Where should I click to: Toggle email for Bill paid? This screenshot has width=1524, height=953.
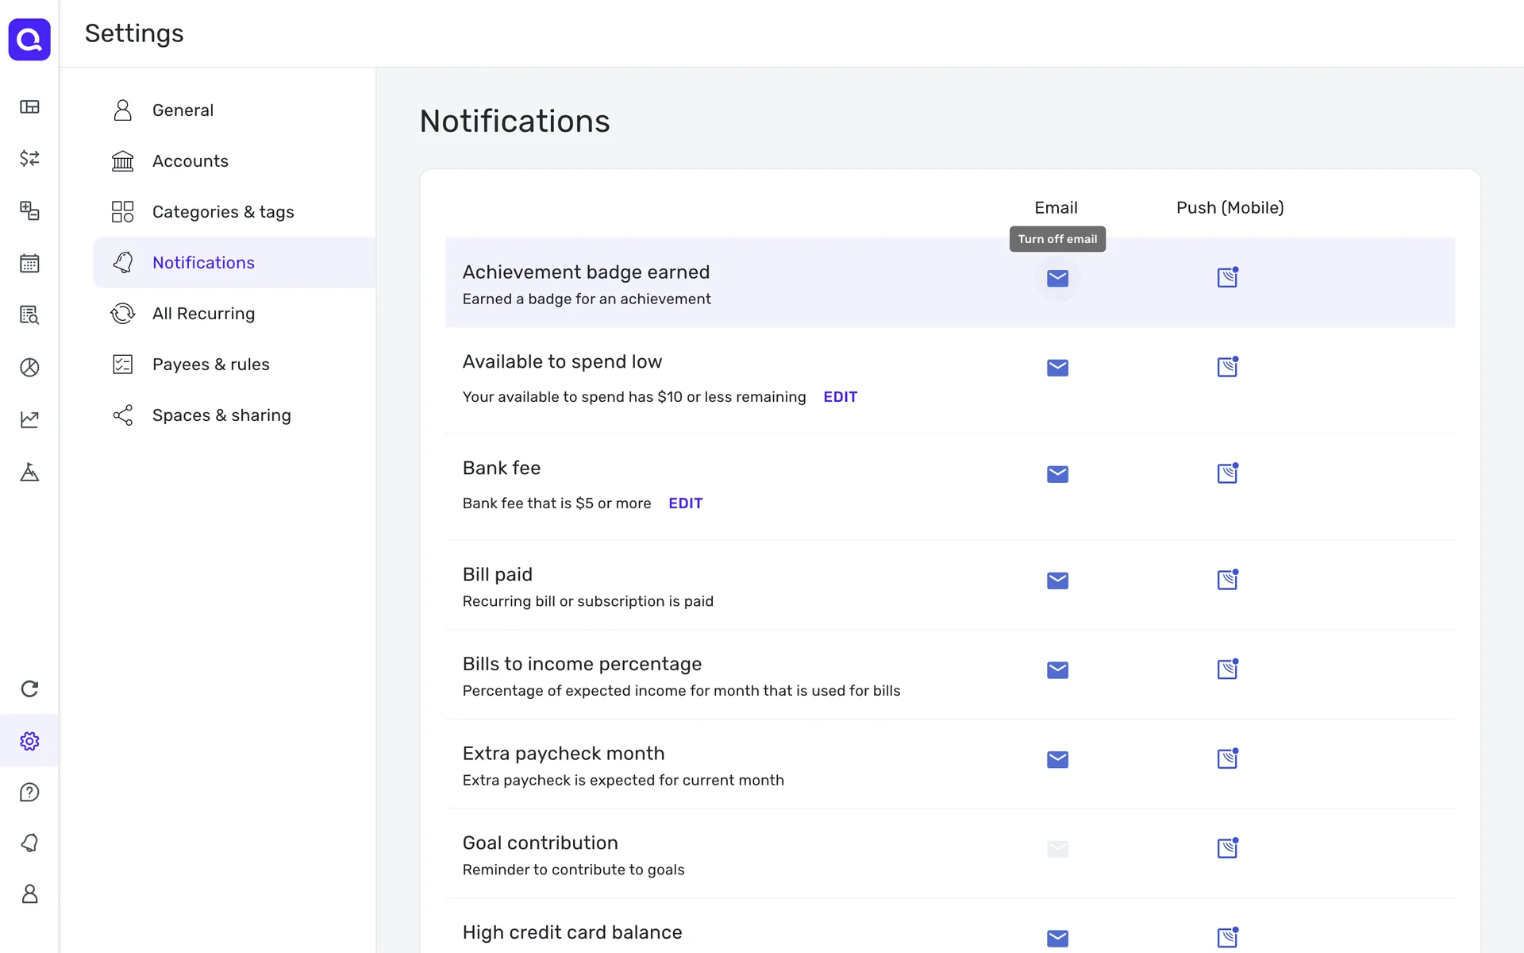(1057, 581)
